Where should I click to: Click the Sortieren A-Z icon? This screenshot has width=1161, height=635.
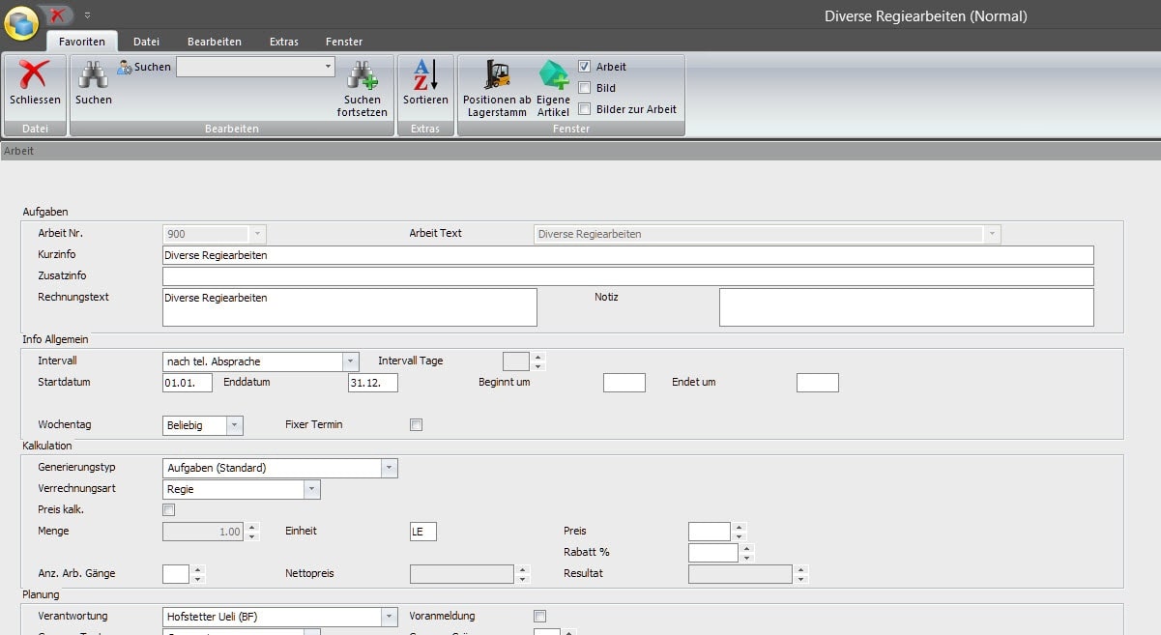point(425,75)
